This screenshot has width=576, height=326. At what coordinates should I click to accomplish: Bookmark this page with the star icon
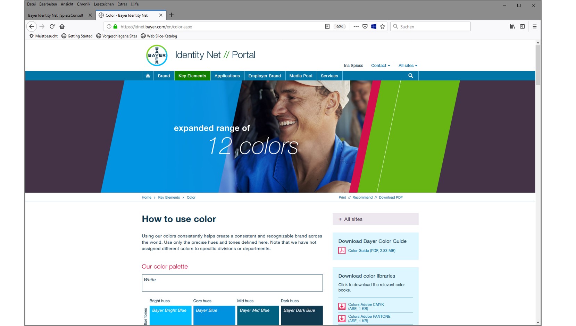click(383, 26)
